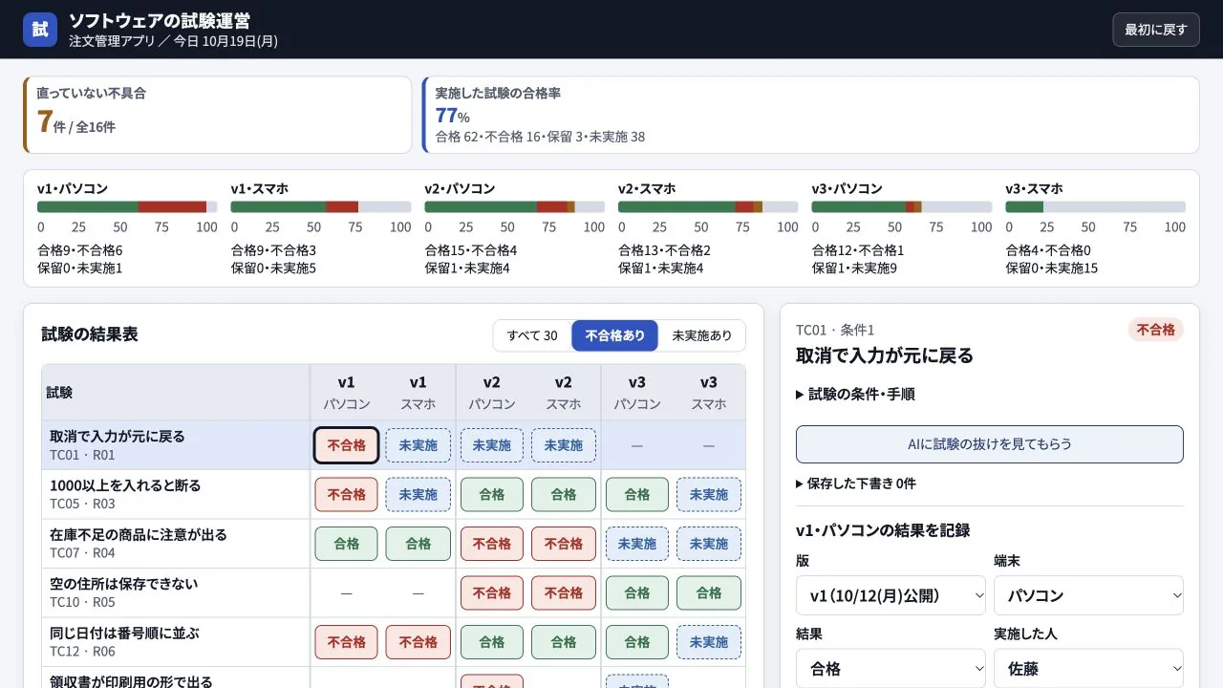
Task: Click the test name 空の住所は保存できない
Action: (123, 584)
